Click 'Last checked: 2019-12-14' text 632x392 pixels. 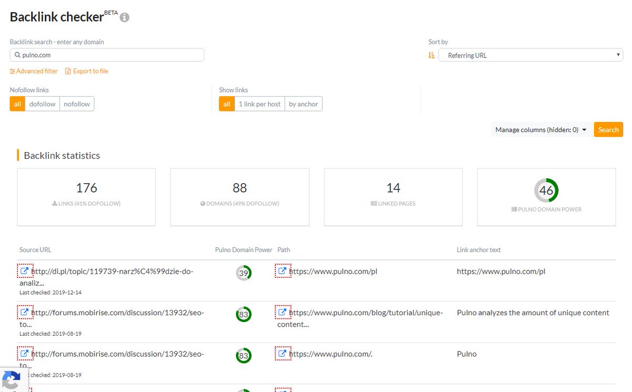click(51, 293)
